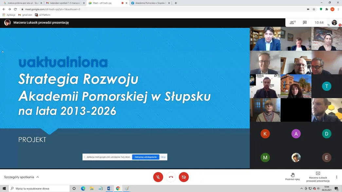342x192 pixels.
Task: Open the Windows Start menu
Action: point(4,188)
